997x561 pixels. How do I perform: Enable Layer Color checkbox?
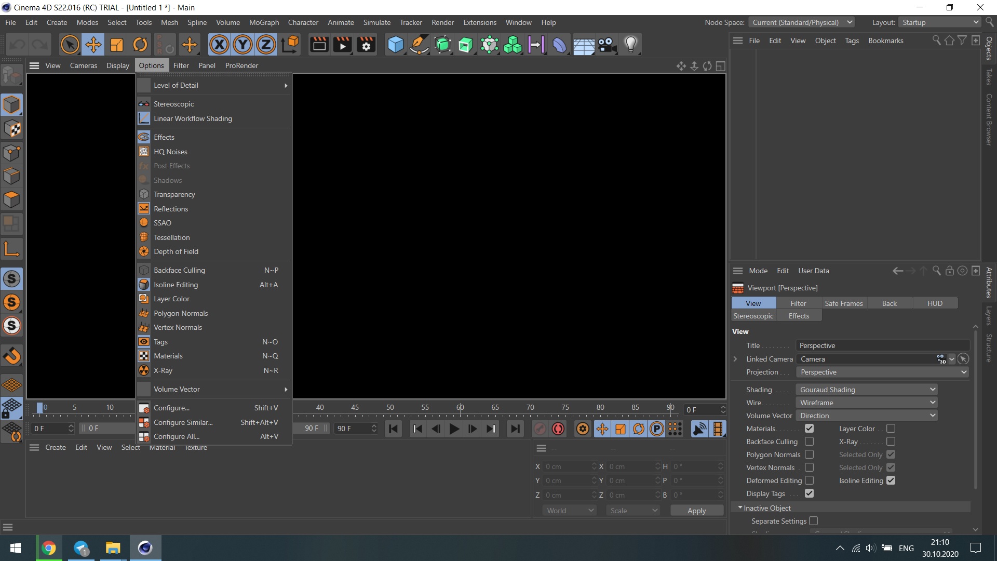891,429
